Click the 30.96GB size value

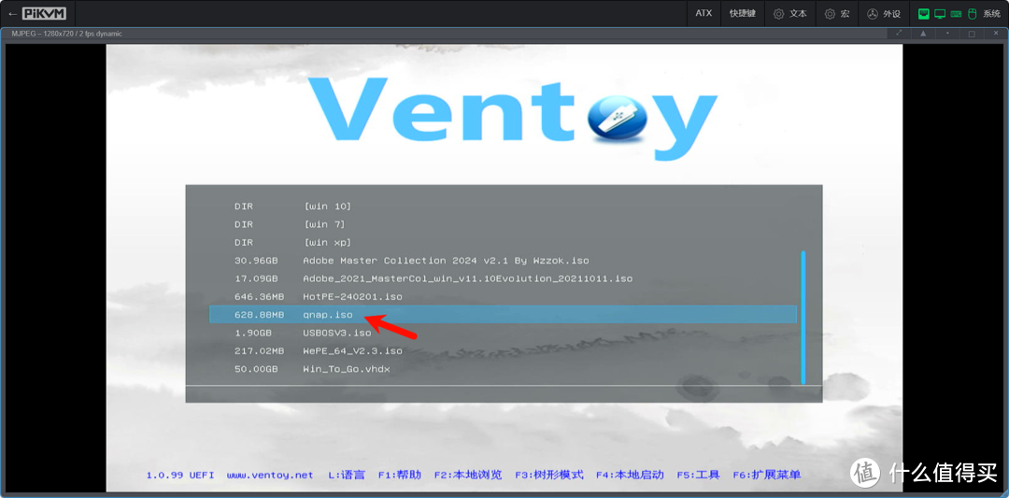pyautogui.click(x=256, y=261)
